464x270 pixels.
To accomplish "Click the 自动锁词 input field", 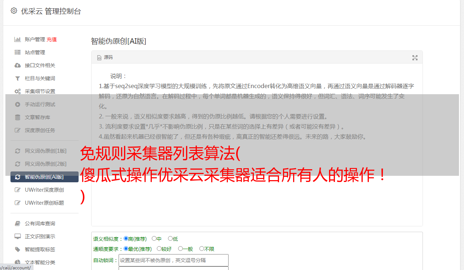I will pos(173,260).
